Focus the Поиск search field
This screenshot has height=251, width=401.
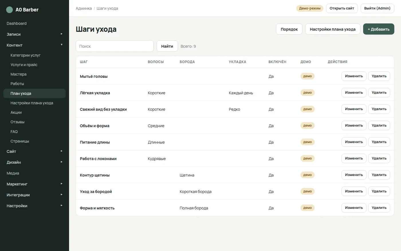(x=115, y=46)
